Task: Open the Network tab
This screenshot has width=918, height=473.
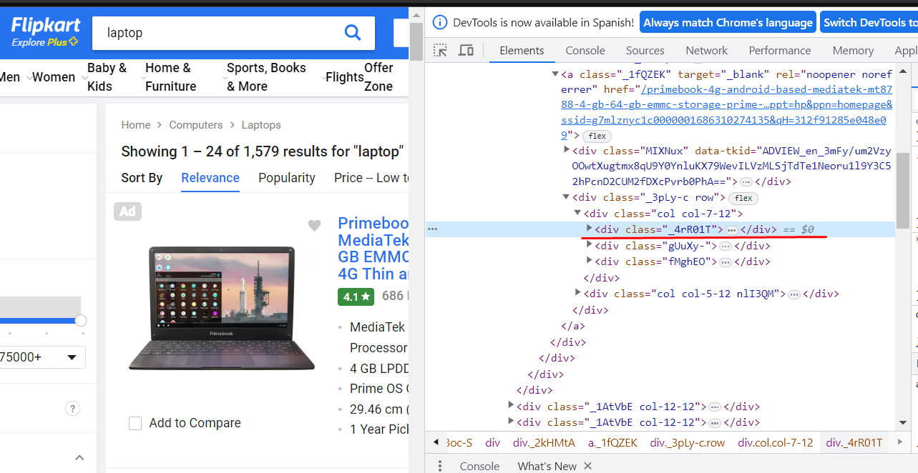Action: (706, 50)
